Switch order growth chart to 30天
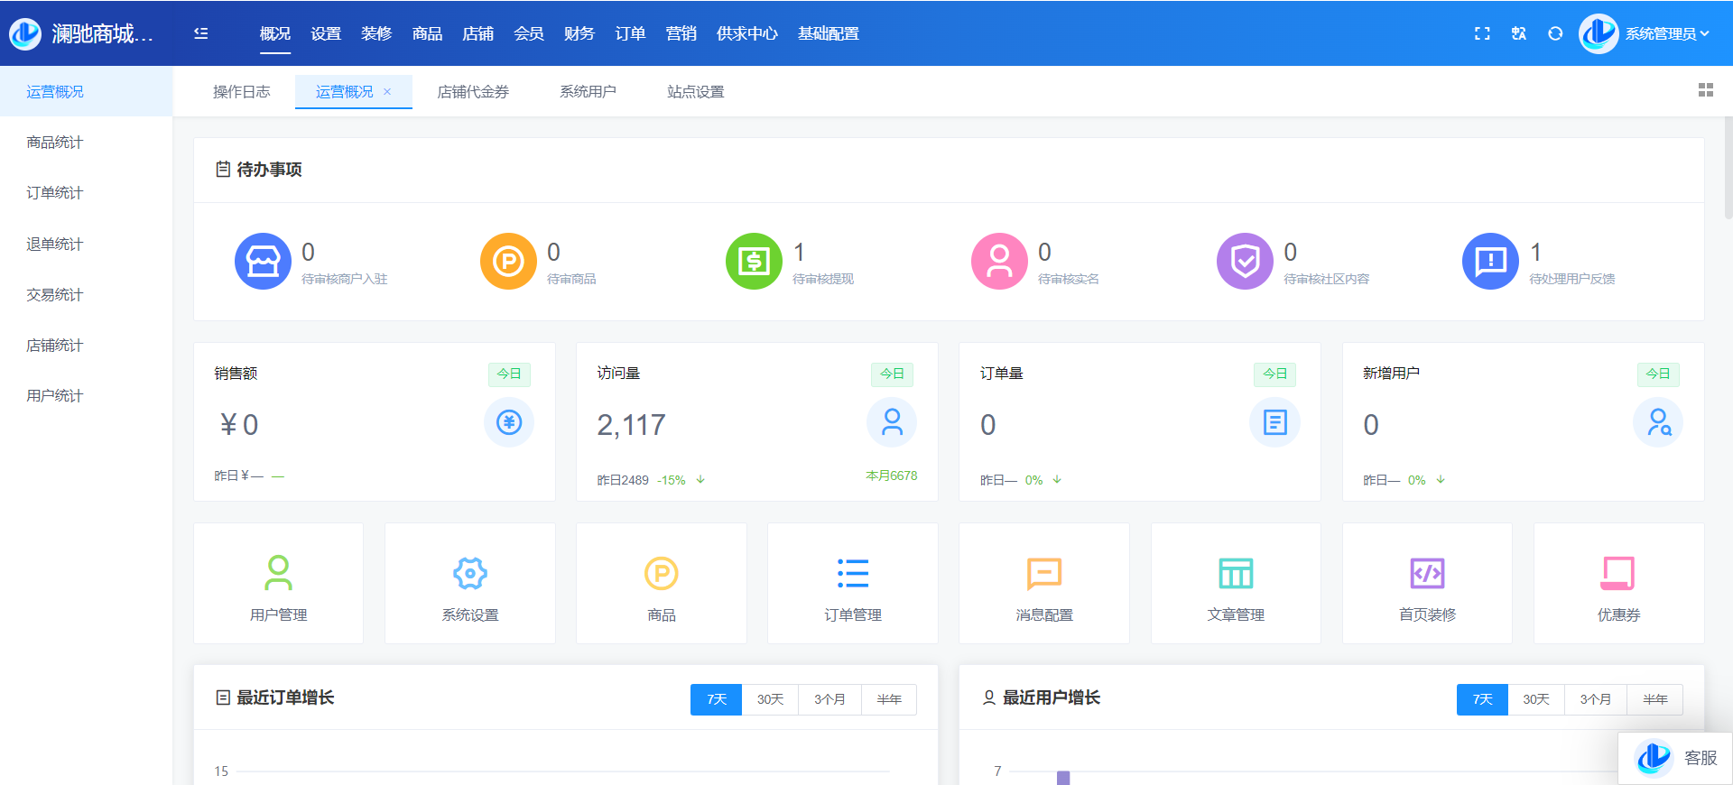This screenshot has height=785, width=1733. [x=770, y=699]
